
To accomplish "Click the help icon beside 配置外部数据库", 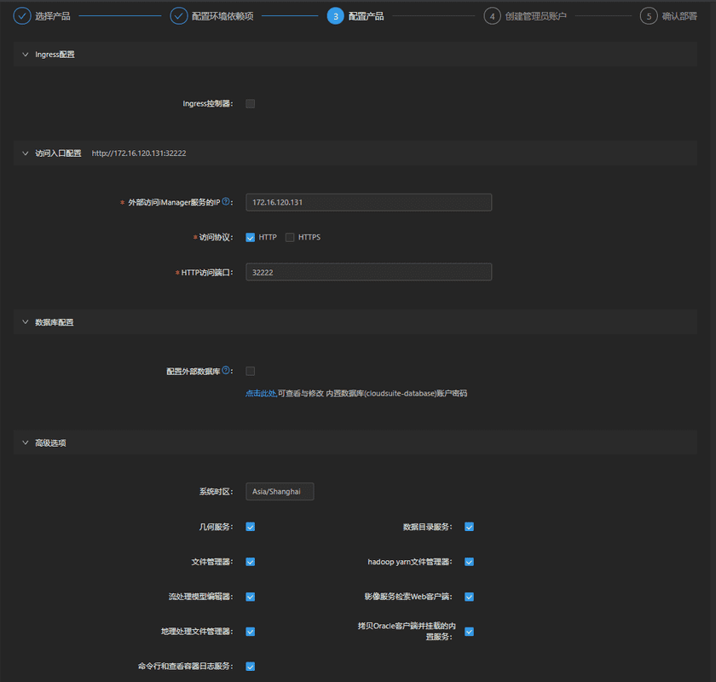I will pyautogui.click(x=226, y=371).
